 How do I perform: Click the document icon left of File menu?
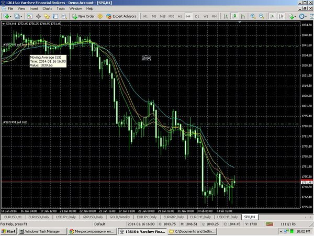click(4, 8)
